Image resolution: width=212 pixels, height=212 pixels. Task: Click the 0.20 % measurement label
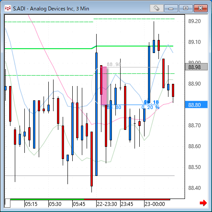150,107
